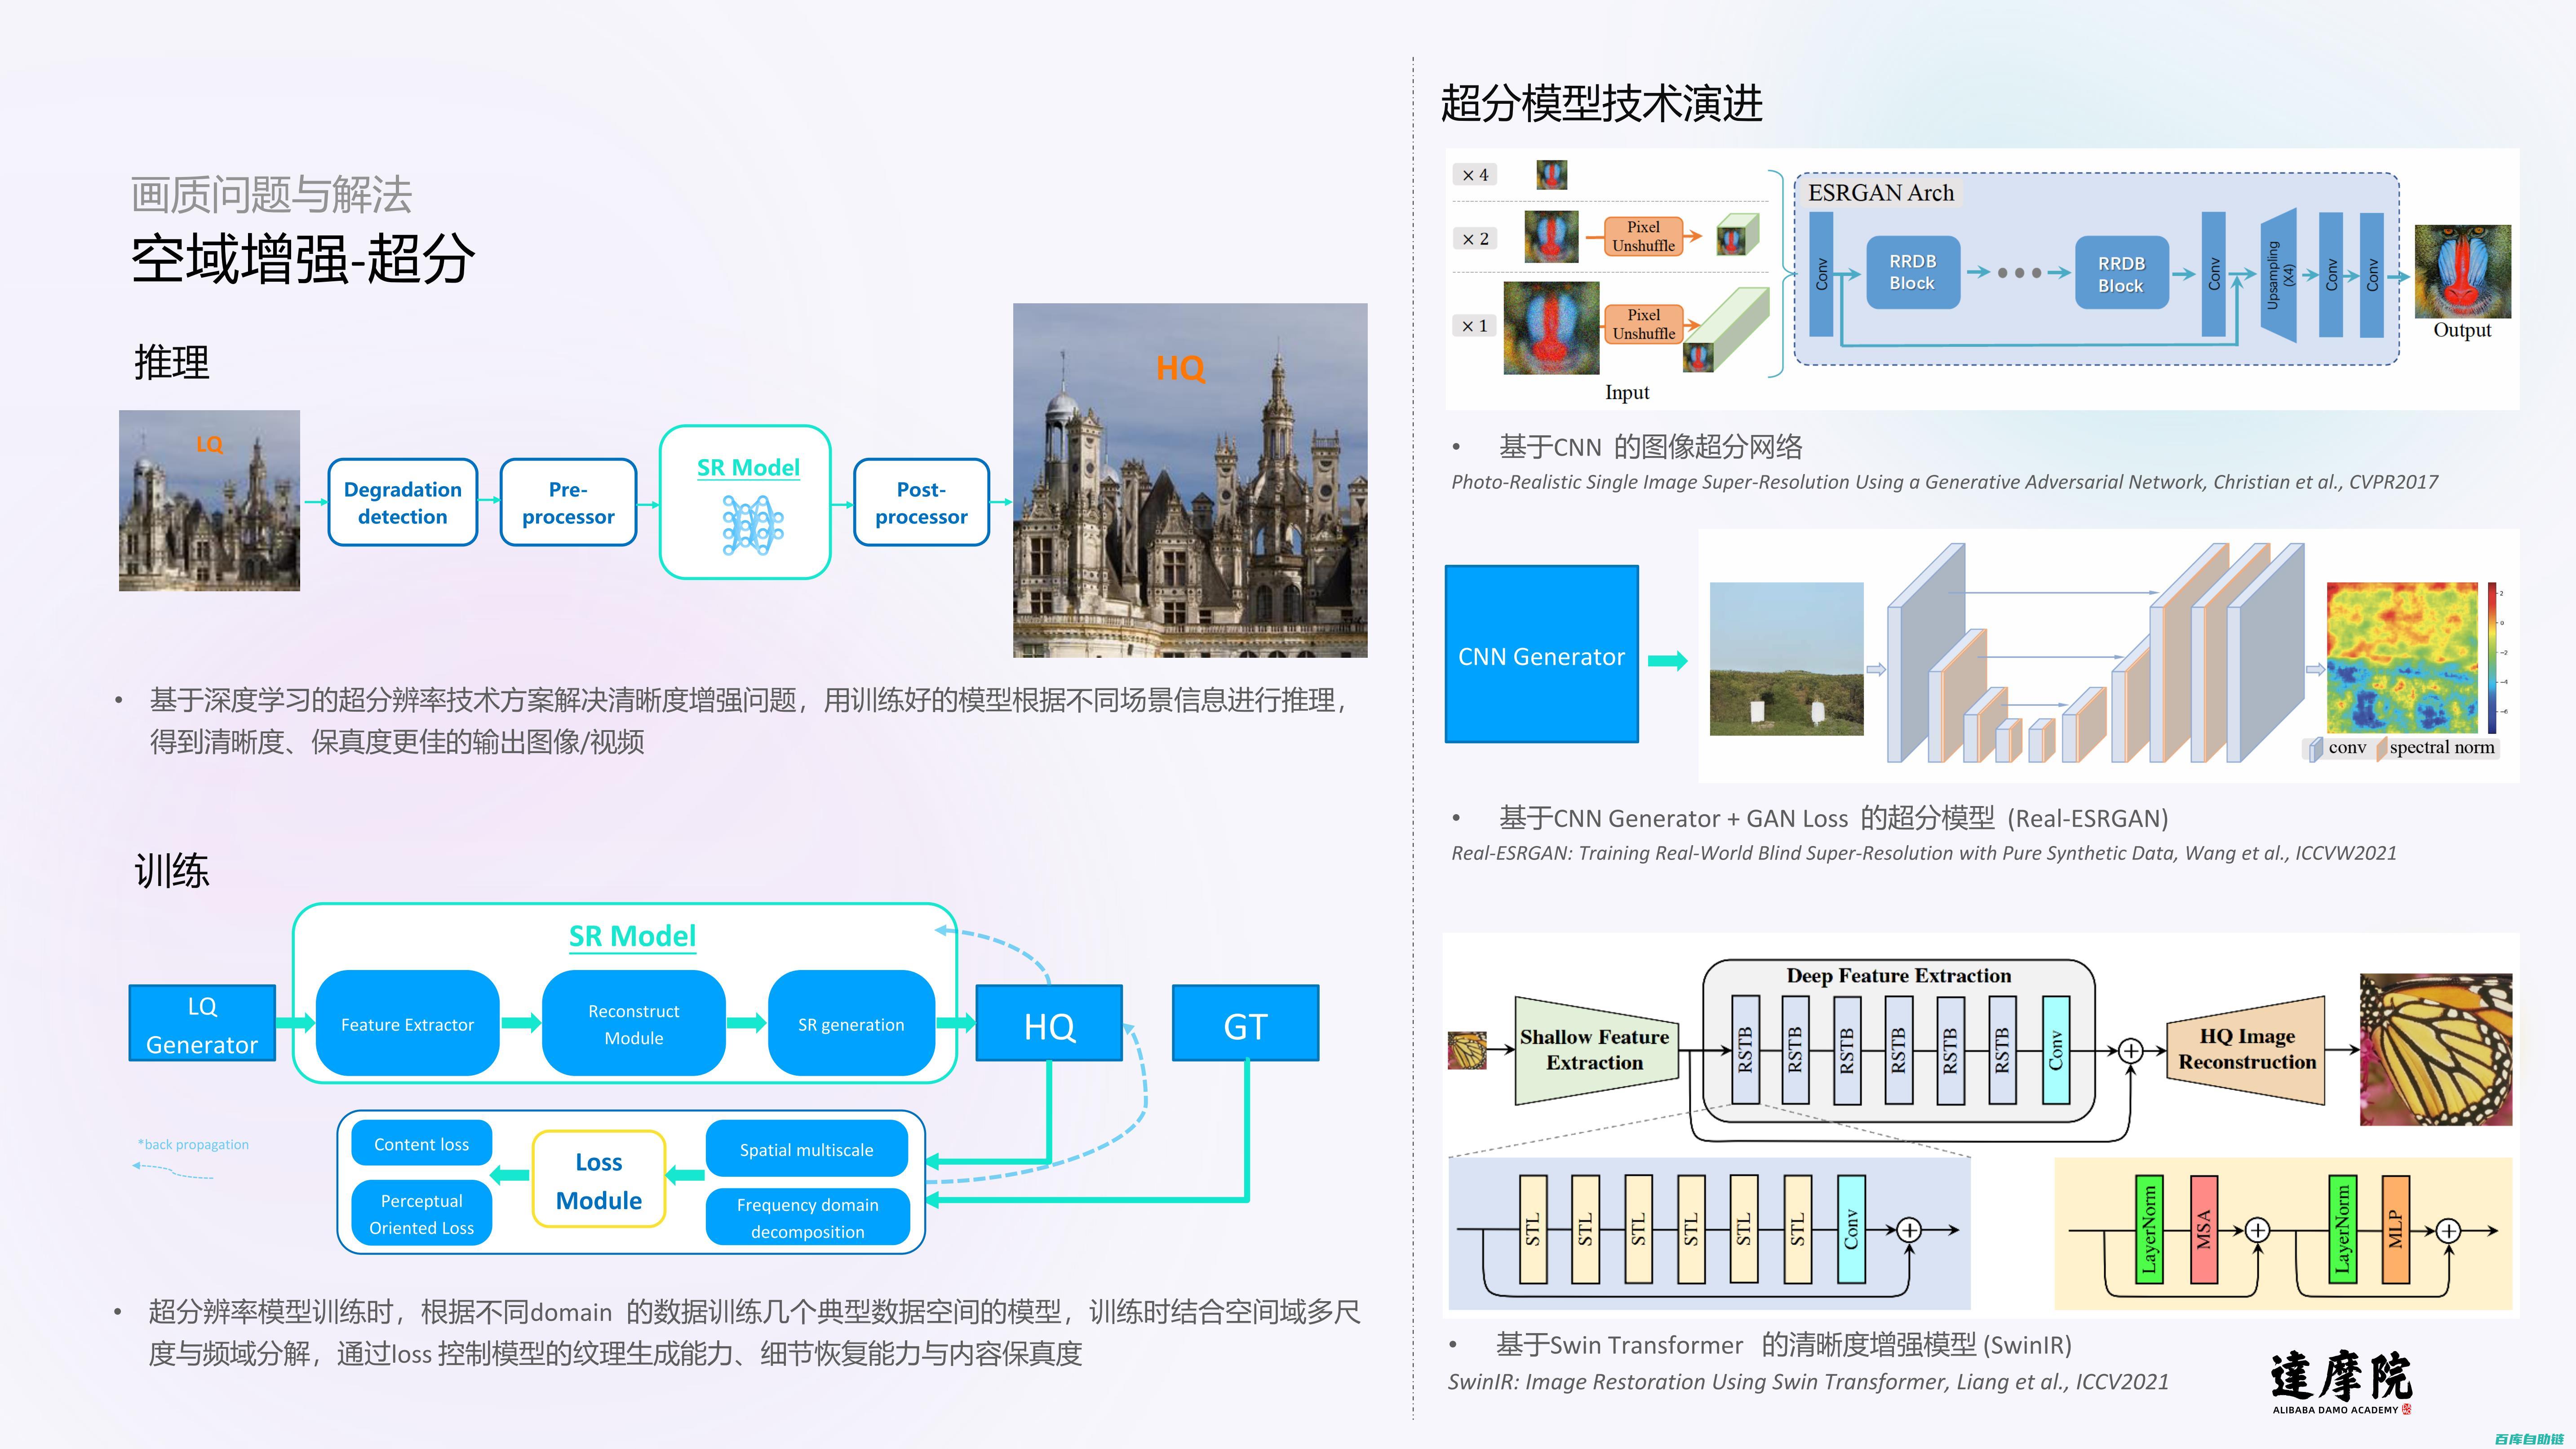Click the conv legend label
Image resolution: width=2576 pixels, height=1449 pixels.
(2347, 747)
